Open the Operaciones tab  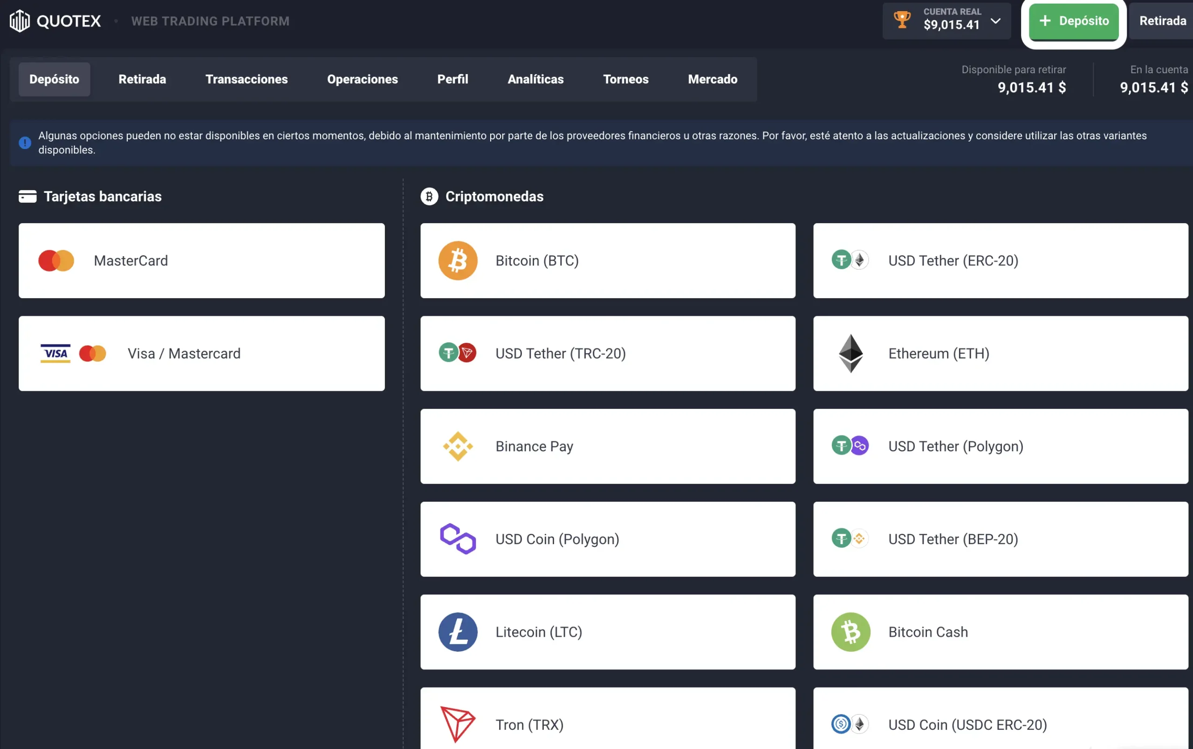pyautogui.click(x=363, y=79)
